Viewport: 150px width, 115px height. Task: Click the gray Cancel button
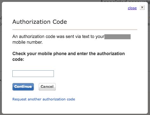point(47,87)
